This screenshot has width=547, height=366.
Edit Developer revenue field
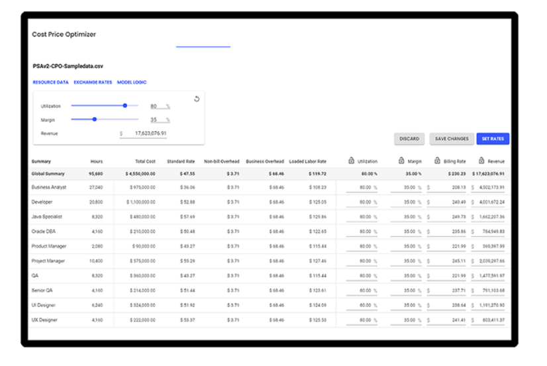488,202
